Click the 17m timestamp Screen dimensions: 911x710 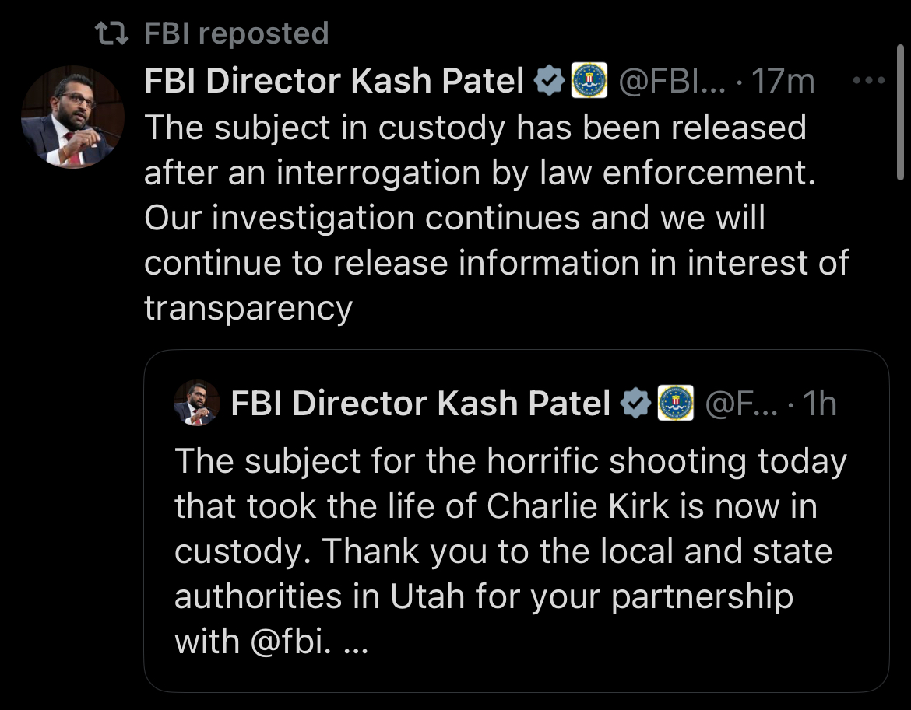tap(783, 81)
